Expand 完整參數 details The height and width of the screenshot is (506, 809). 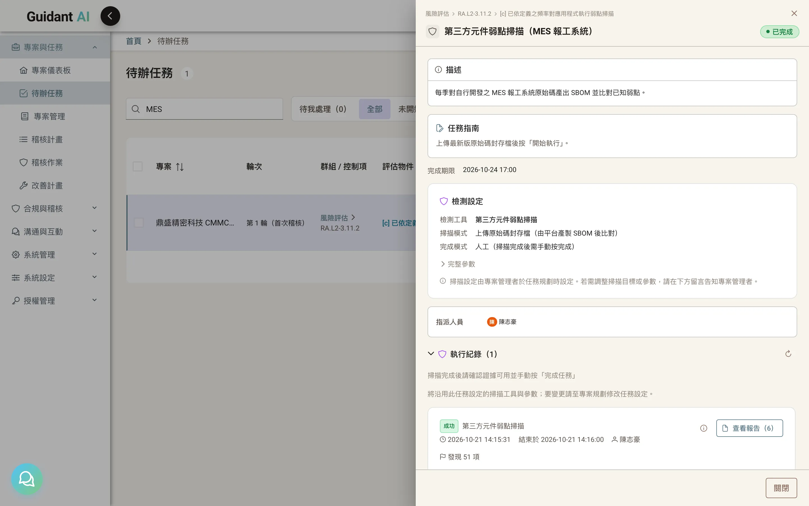(x=458, y=264)
